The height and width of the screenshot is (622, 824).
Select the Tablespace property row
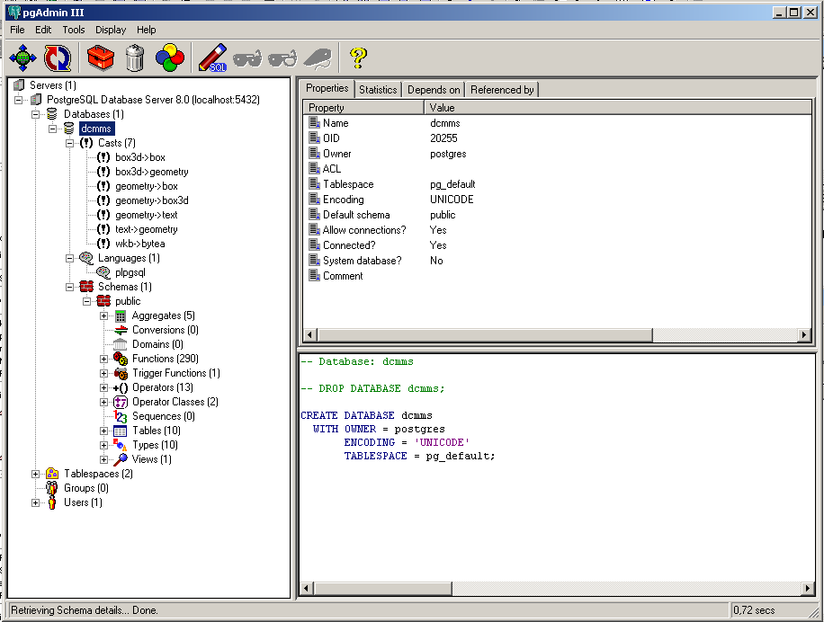[x=557, y=184]
